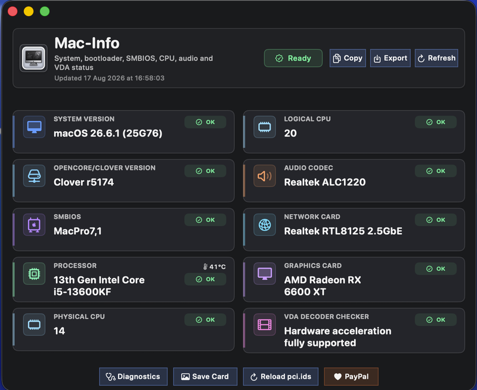Select the AMD Radeon RX 6600 XT text
This screenshot has width=477, height=390.
[323, 286]
